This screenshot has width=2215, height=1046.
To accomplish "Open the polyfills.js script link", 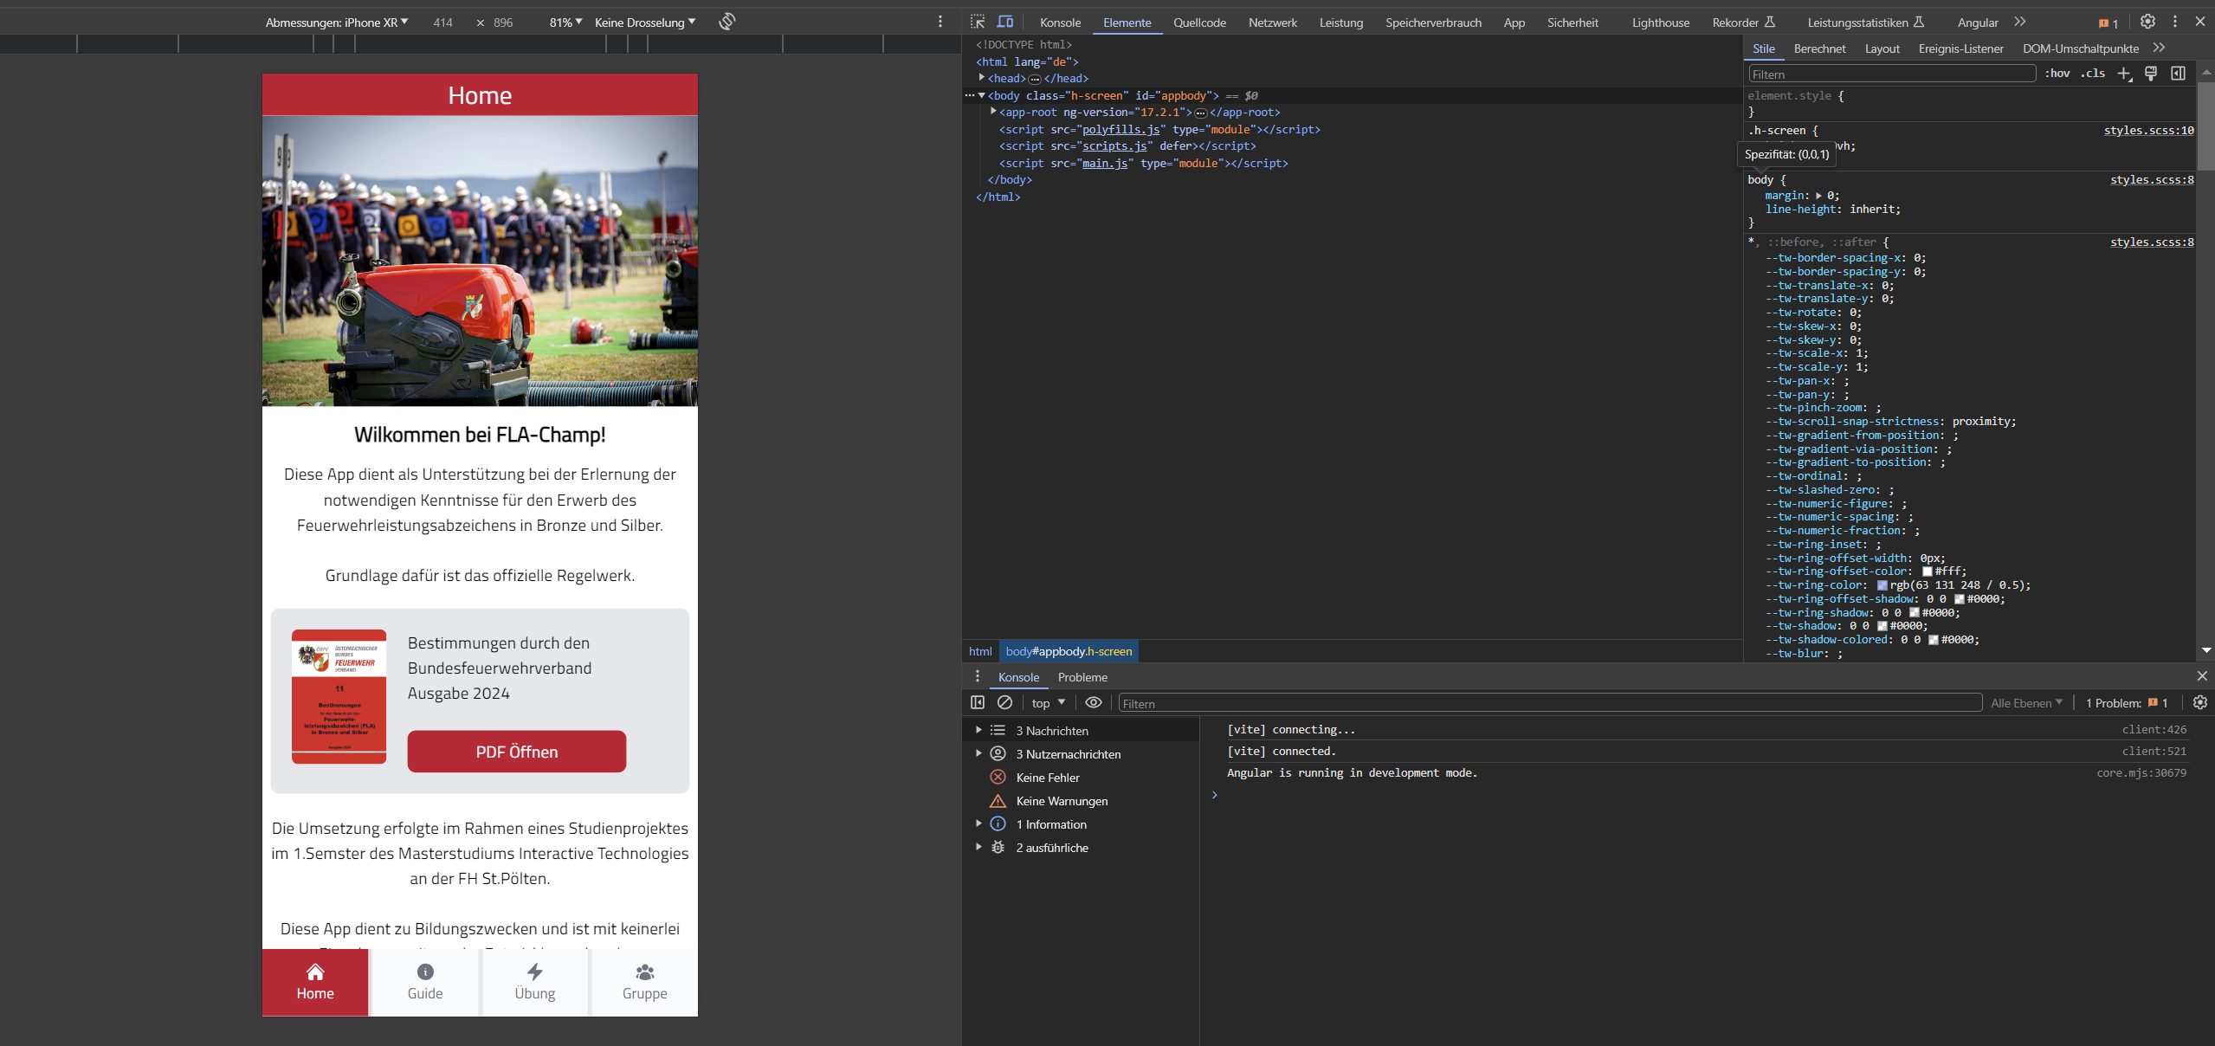I will coord(1120,129).
